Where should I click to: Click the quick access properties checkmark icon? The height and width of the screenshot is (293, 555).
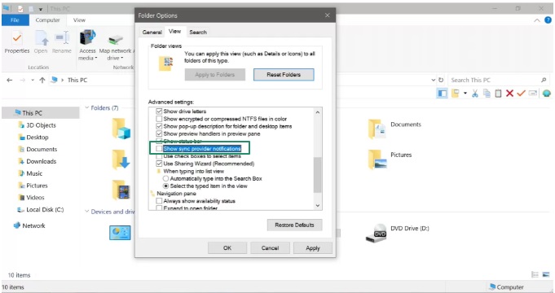pyautogui.click(x=20, y=8)
